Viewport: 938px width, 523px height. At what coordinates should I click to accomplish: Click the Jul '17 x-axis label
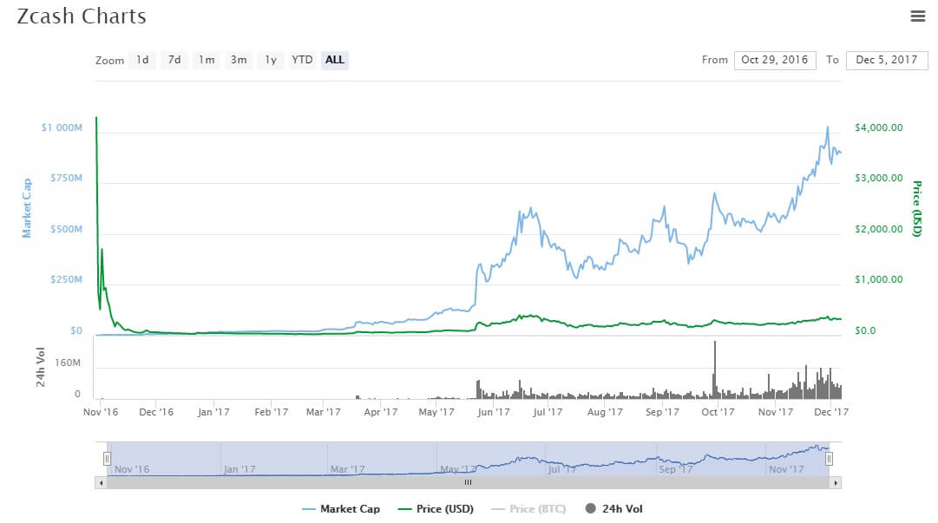(548, 412)
